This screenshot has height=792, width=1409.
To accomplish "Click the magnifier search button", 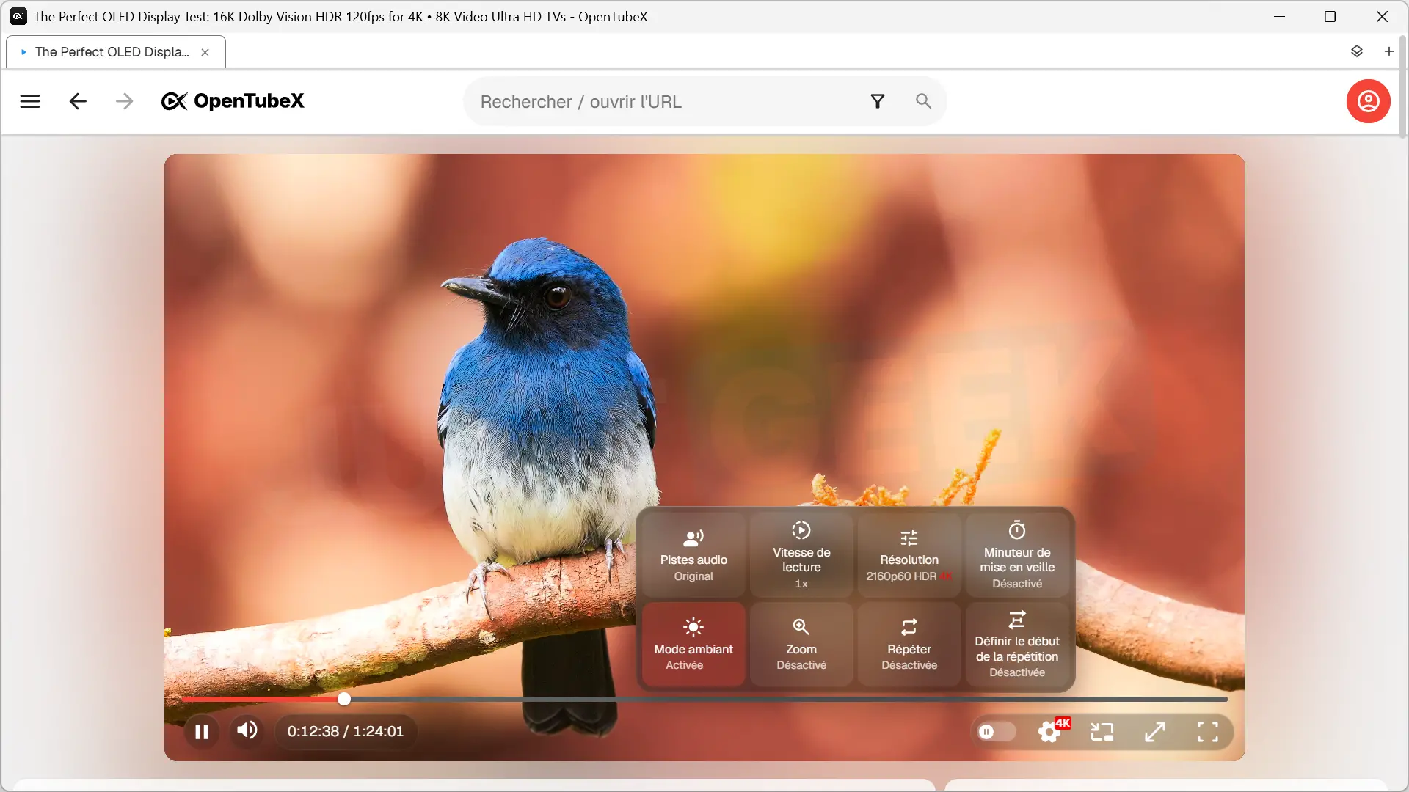I will 923,101.
